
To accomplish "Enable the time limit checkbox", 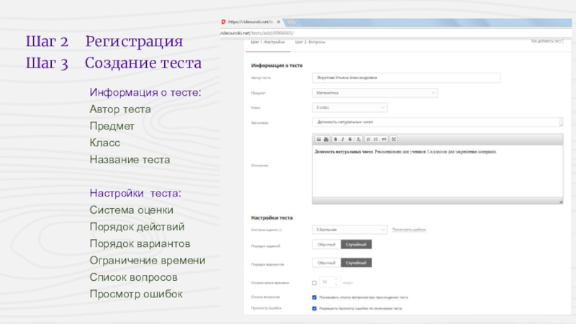I will (314, 282).
